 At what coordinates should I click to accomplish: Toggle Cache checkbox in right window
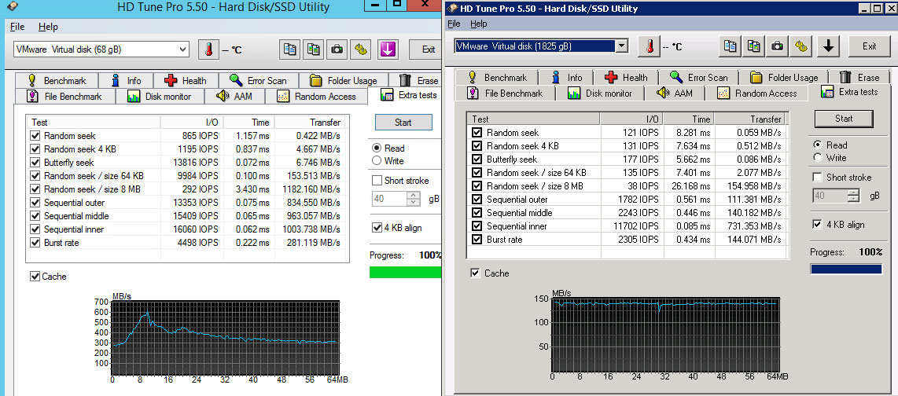coord(475,273)
